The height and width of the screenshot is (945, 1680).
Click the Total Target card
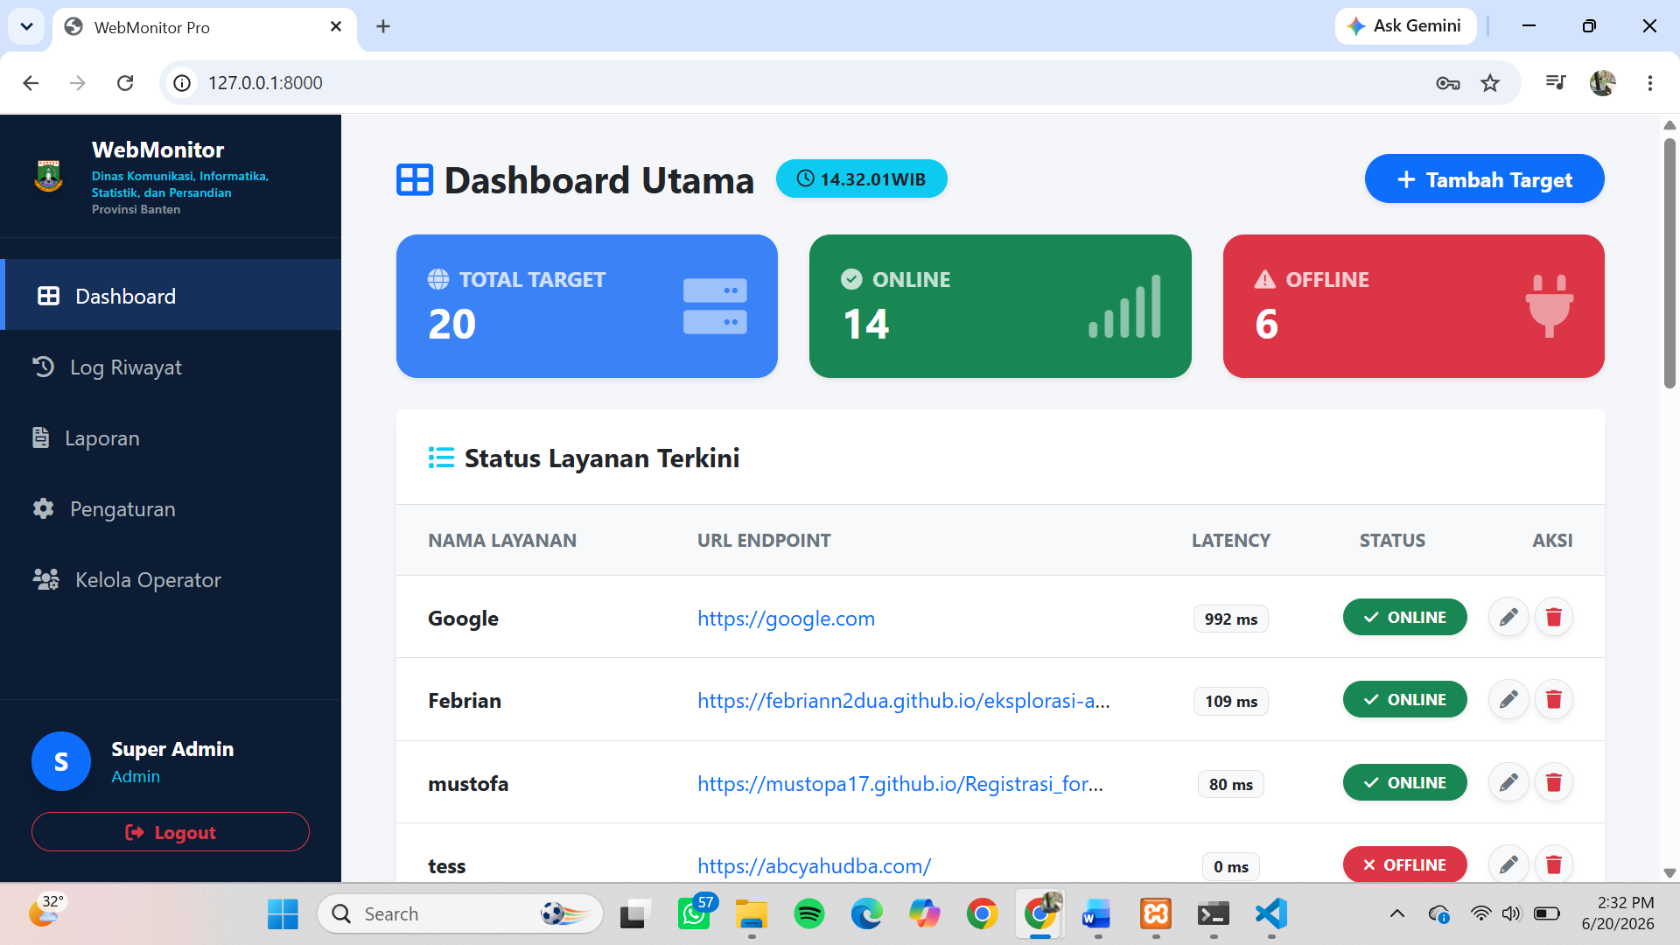coord(587,306)
